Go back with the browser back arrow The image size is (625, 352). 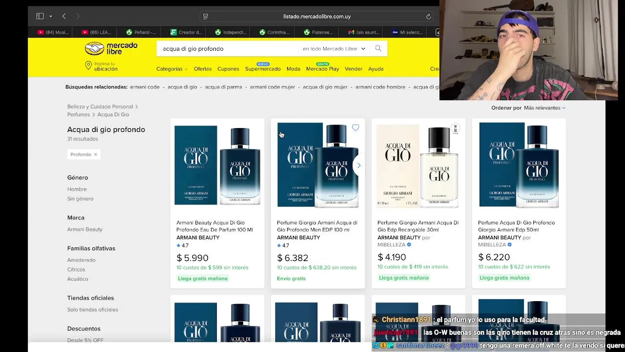pyautogui.click(x=64, y=16)
